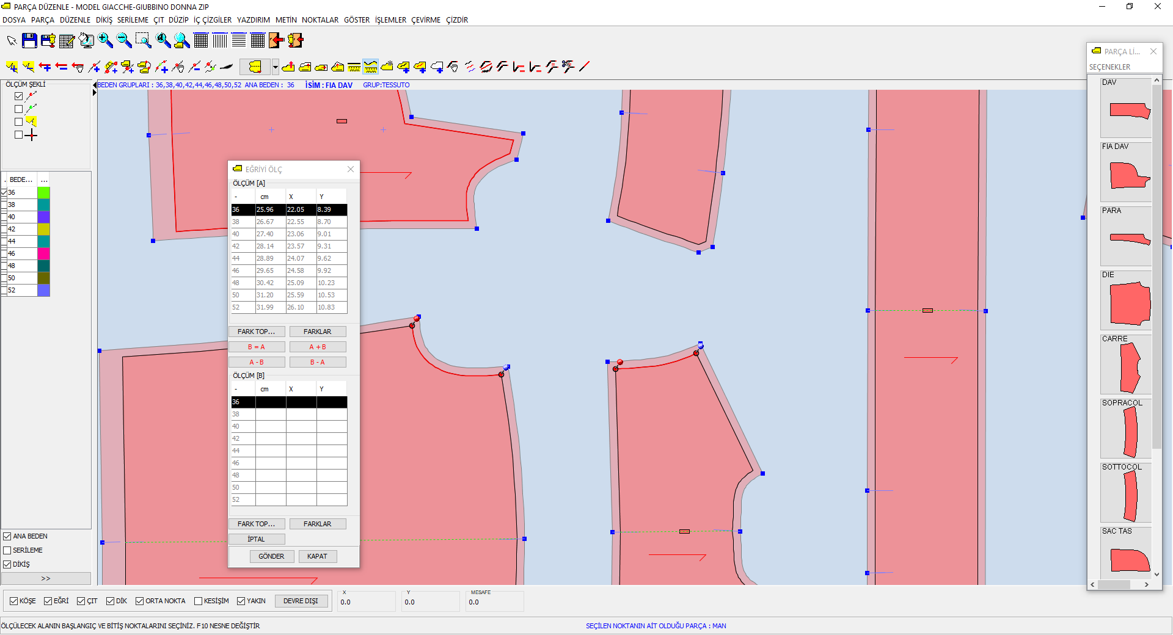
Task: Click the highlighted curve measurement tool icon
Action: [x=370, y=67]
